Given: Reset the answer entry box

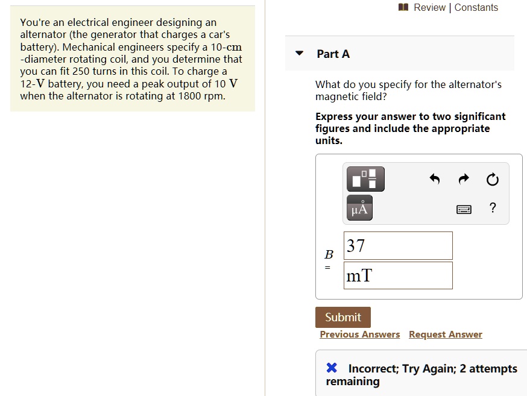Looking at the screenshot, I should (492, 179).
